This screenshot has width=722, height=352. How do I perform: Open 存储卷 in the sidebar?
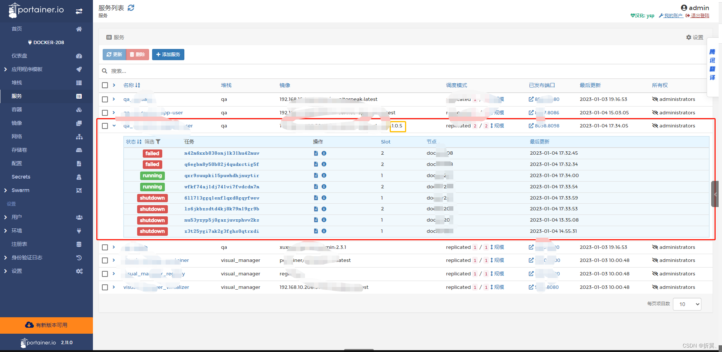pos(46,150)
